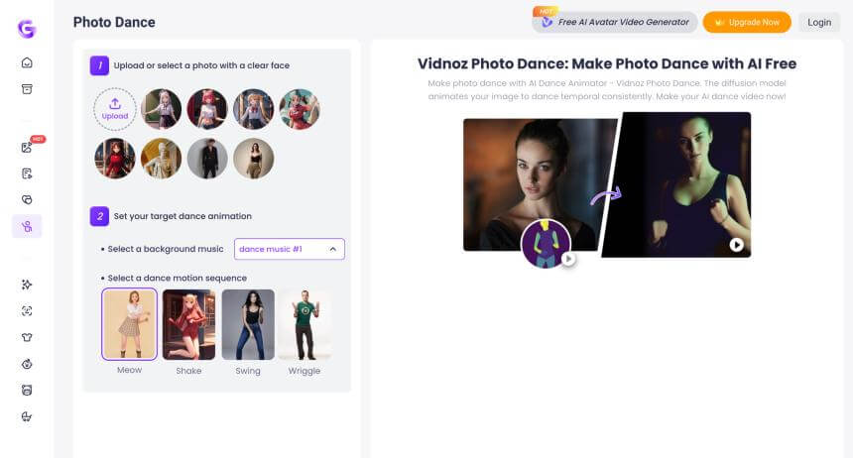Click the Login button
Screen dimensions: 853x458
point(818,22)
